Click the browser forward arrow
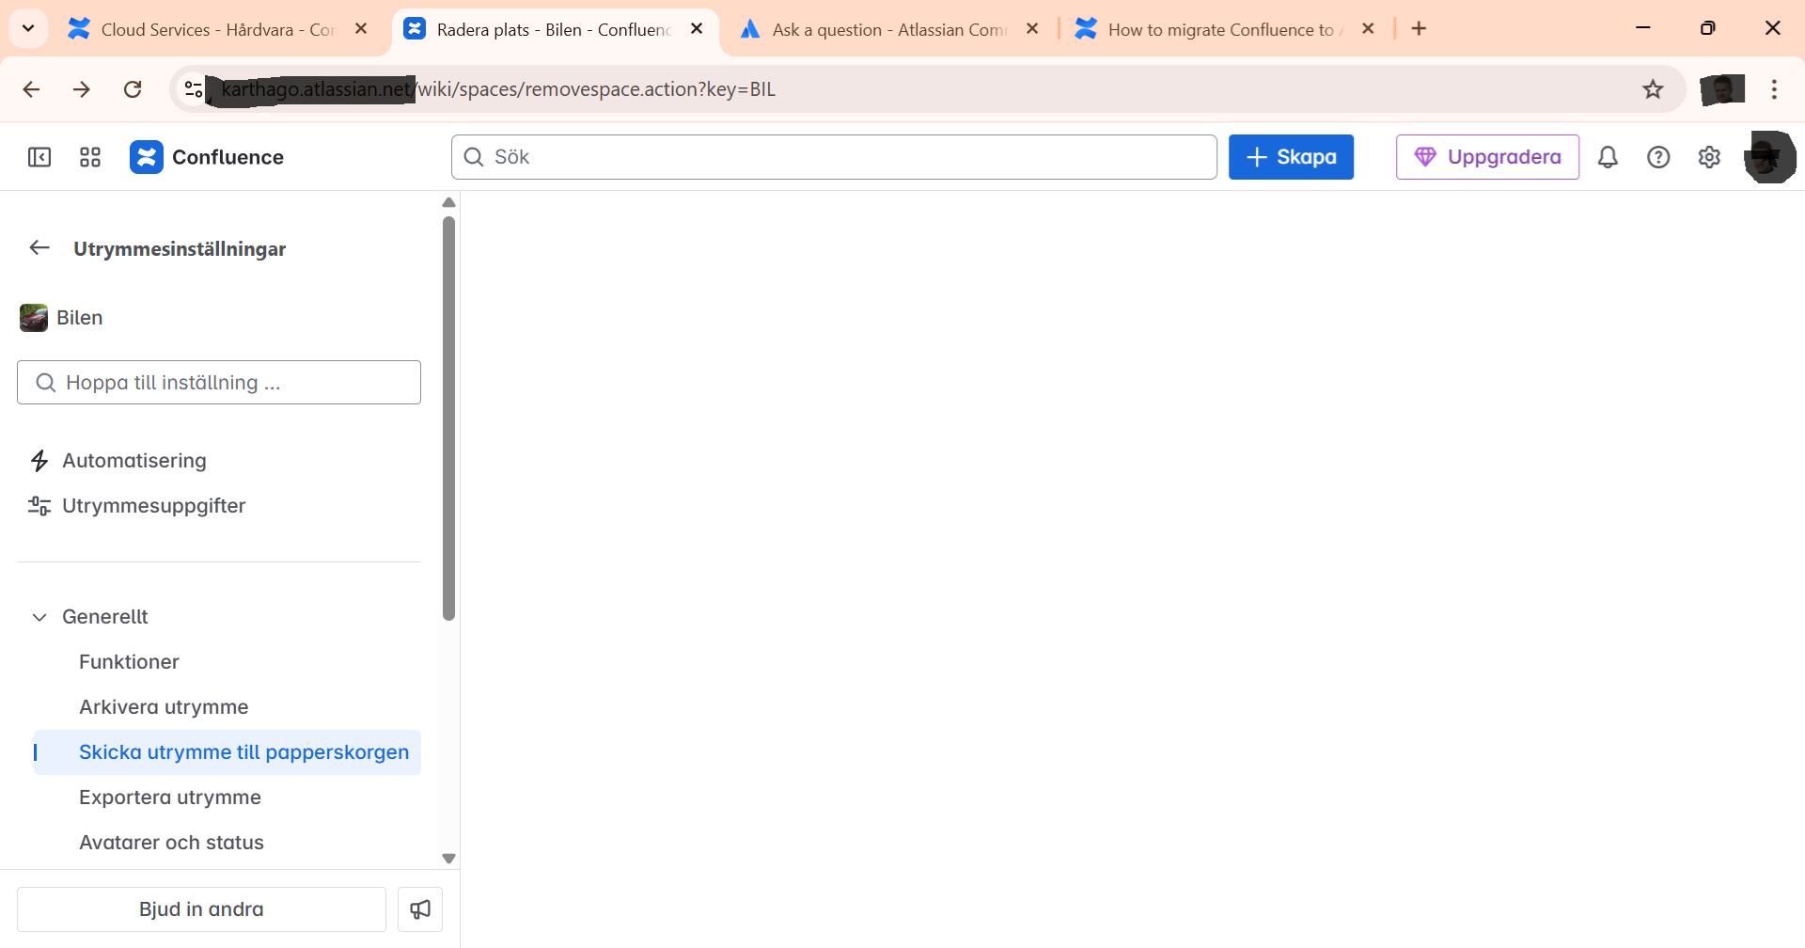Viewport: 1805px width, 948px height. pos(82,89)
